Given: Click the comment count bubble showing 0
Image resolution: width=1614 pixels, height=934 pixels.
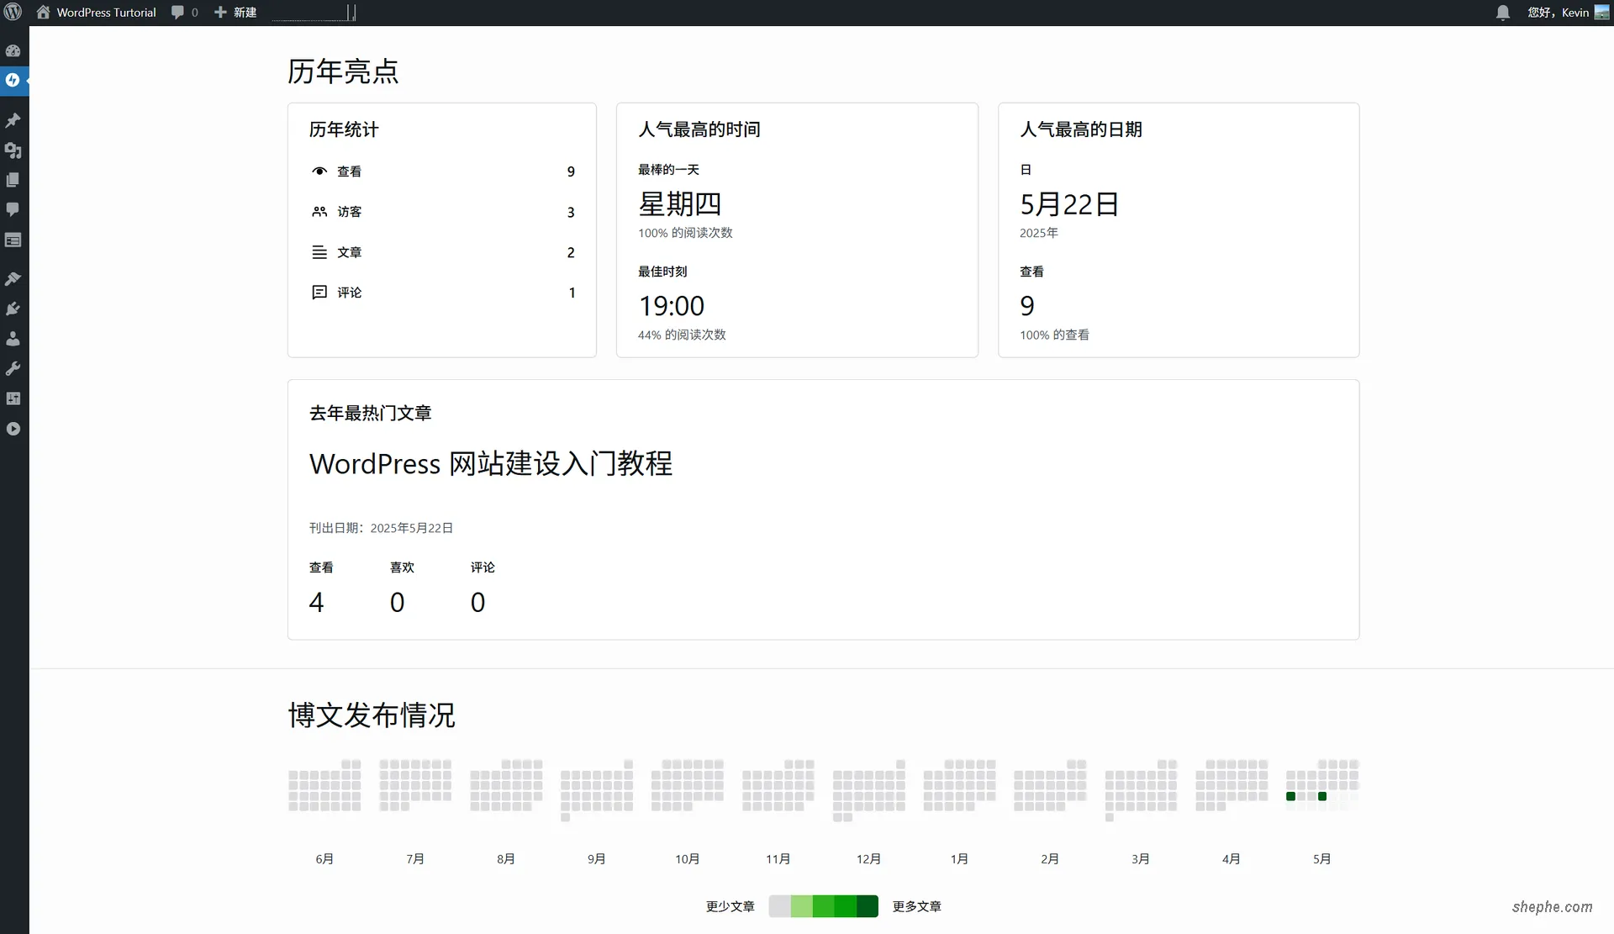Looking at the screenshot, I should [184, 12].
